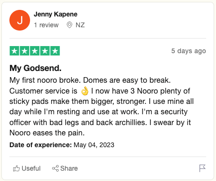216x181 pixels.
Task: Click the fifth green rating star
Action: [55, 51]
